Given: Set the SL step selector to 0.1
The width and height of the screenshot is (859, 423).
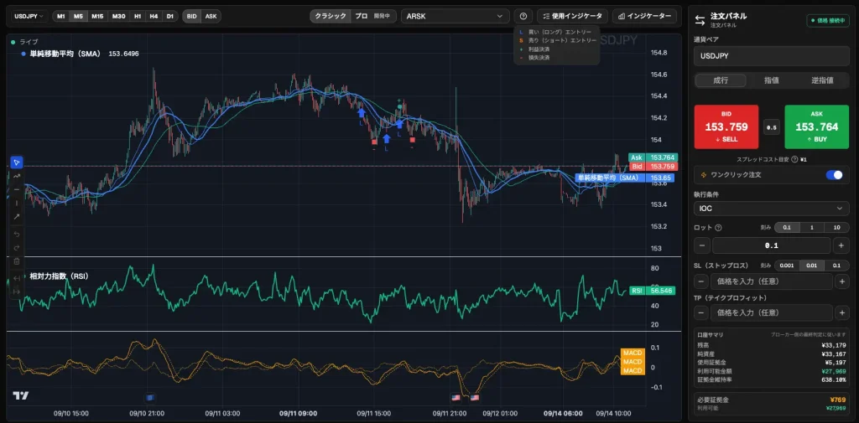Looking at the screenshot, I should [x=836, y=266].
